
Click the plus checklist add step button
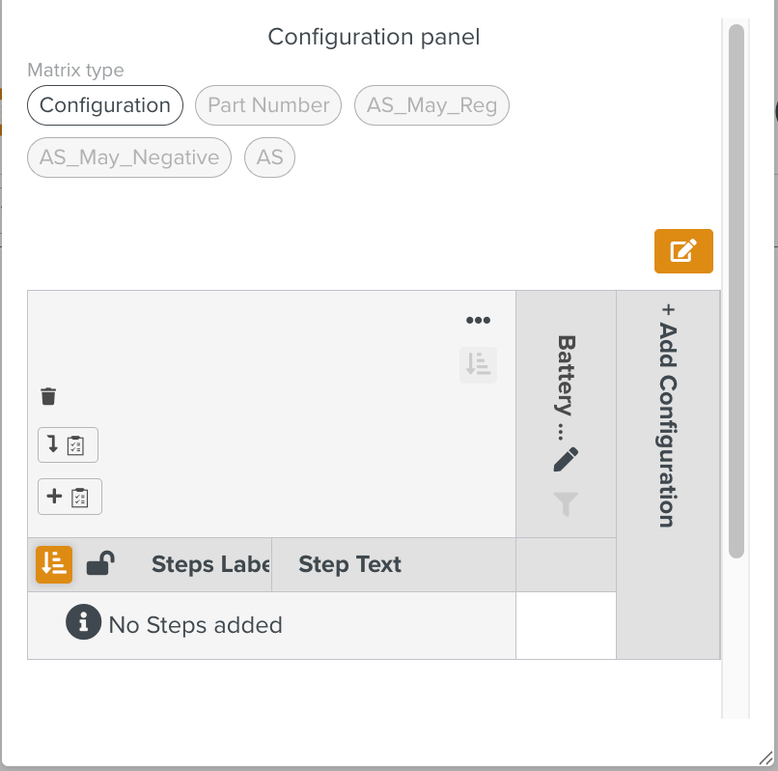(x=69, y=497)
